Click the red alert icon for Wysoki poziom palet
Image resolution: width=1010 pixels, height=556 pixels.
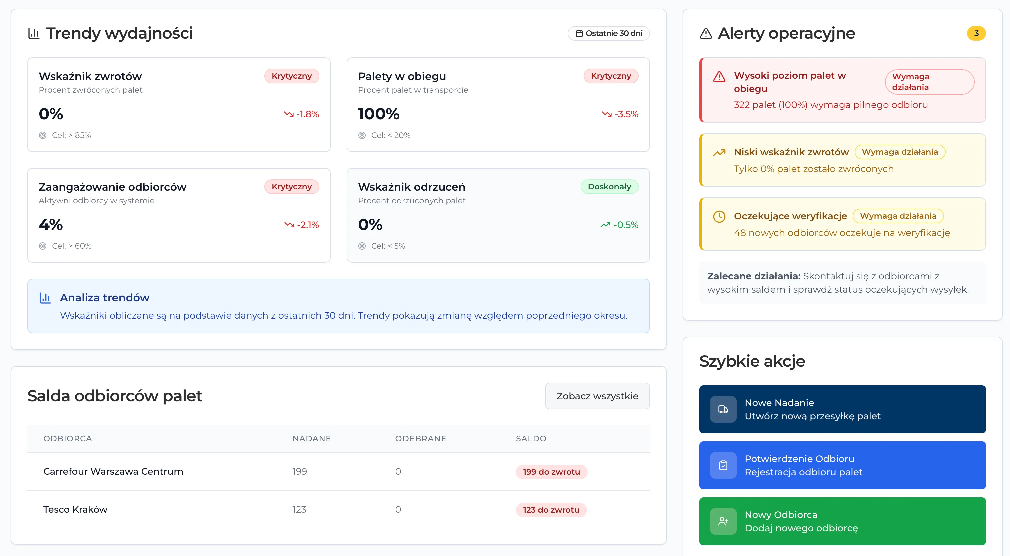pos(719,76)
